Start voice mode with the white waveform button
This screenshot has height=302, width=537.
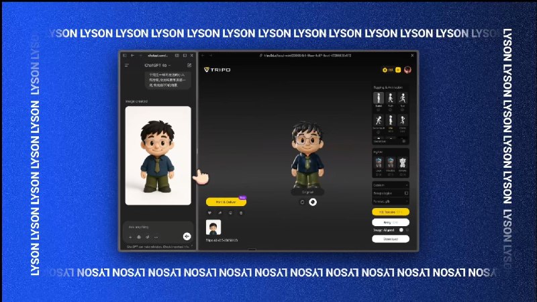pyautogui.click(x=187, y=236)
